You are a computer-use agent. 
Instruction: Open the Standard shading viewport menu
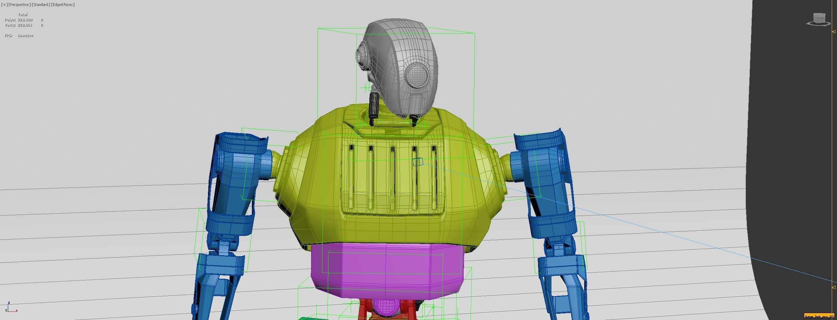click(41, 5)
